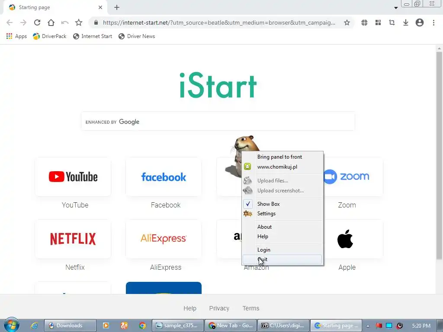Click the red flag tray icon
The image size is (443, 332).
click(x=379, y=326)
